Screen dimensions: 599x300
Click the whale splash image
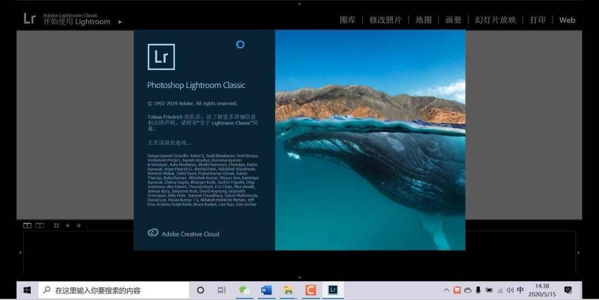pos(370,140)
